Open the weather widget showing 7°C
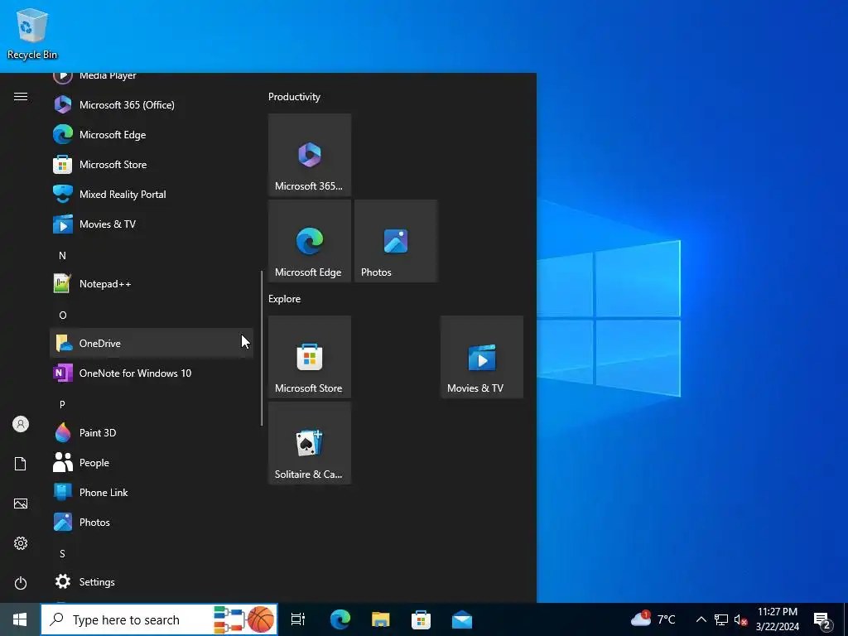This screenshot has height=636, width=848. (x=653, y=619)
